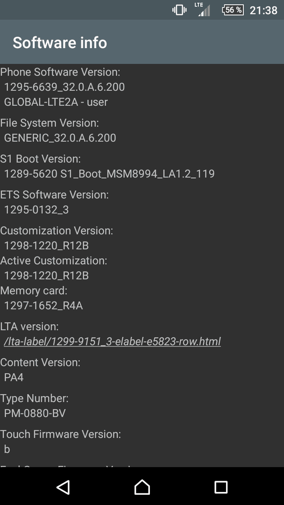This screenshot has height=505, width=284.
Task: Tap the vibrate mode status icon
Action: 179,10
